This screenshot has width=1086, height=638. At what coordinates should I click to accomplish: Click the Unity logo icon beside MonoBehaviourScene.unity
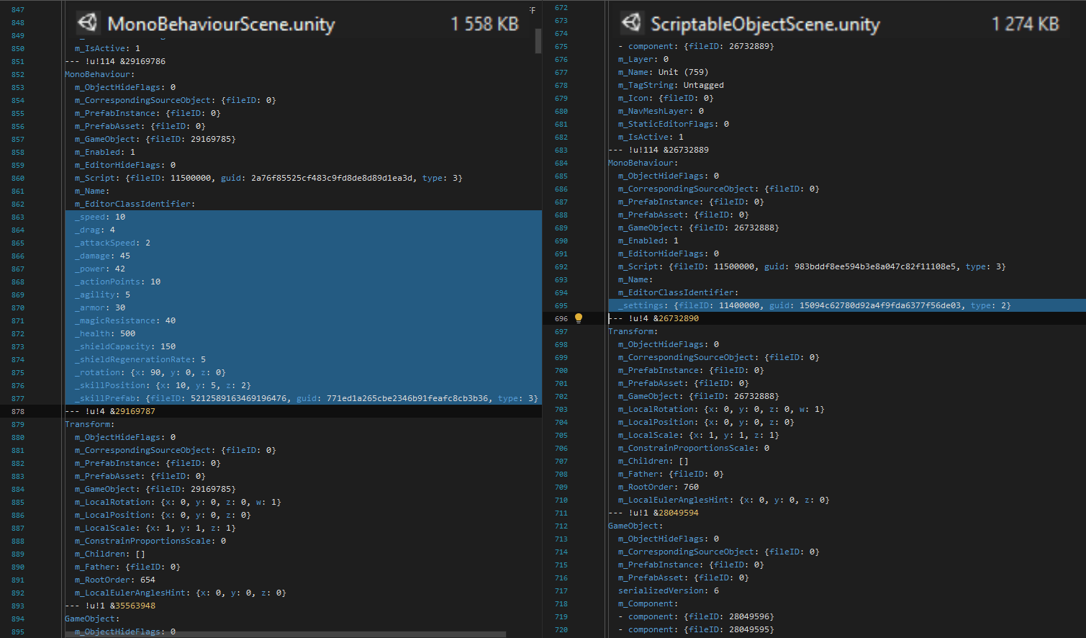pyautogui.click(x=87, y=22)
